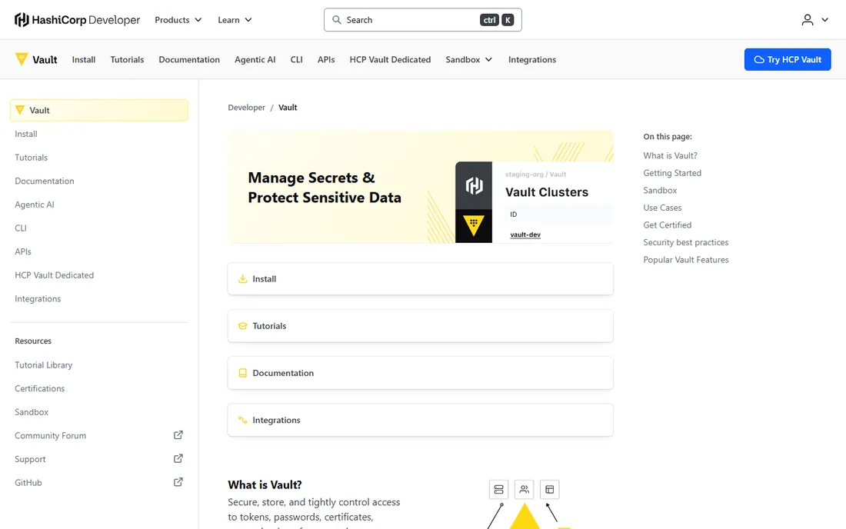Open Tutorial Library under Resources

pos(44,365)
